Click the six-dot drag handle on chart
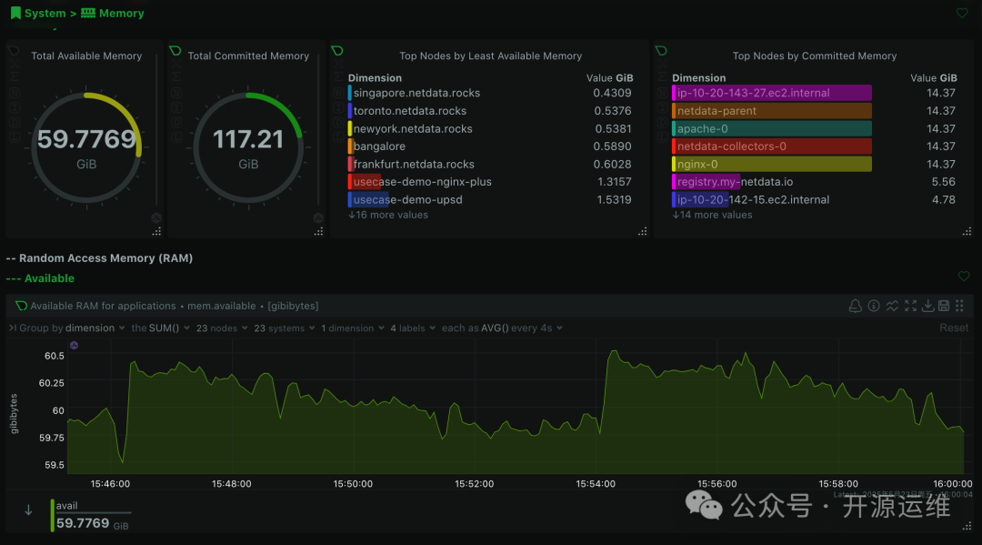This screenshot has height=545, width=982. (x=959, y=306)
